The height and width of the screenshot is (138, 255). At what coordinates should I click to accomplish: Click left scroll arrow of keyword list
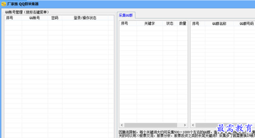tap(122, 125)
